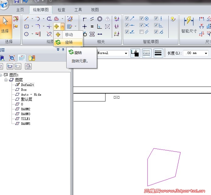This screenshot has height=195, width=211.
Task: Open the 长度 length value dropdown
Action: pyautogui.click(x=206, y=53)
